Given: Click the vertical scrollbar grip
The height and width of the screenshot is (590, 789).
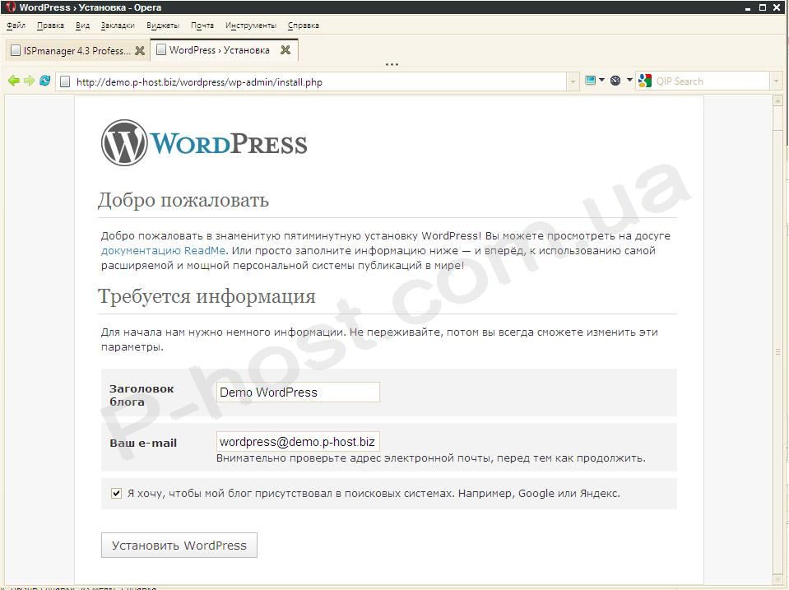Looking at the screenshot, I should (x=778, y=351).
